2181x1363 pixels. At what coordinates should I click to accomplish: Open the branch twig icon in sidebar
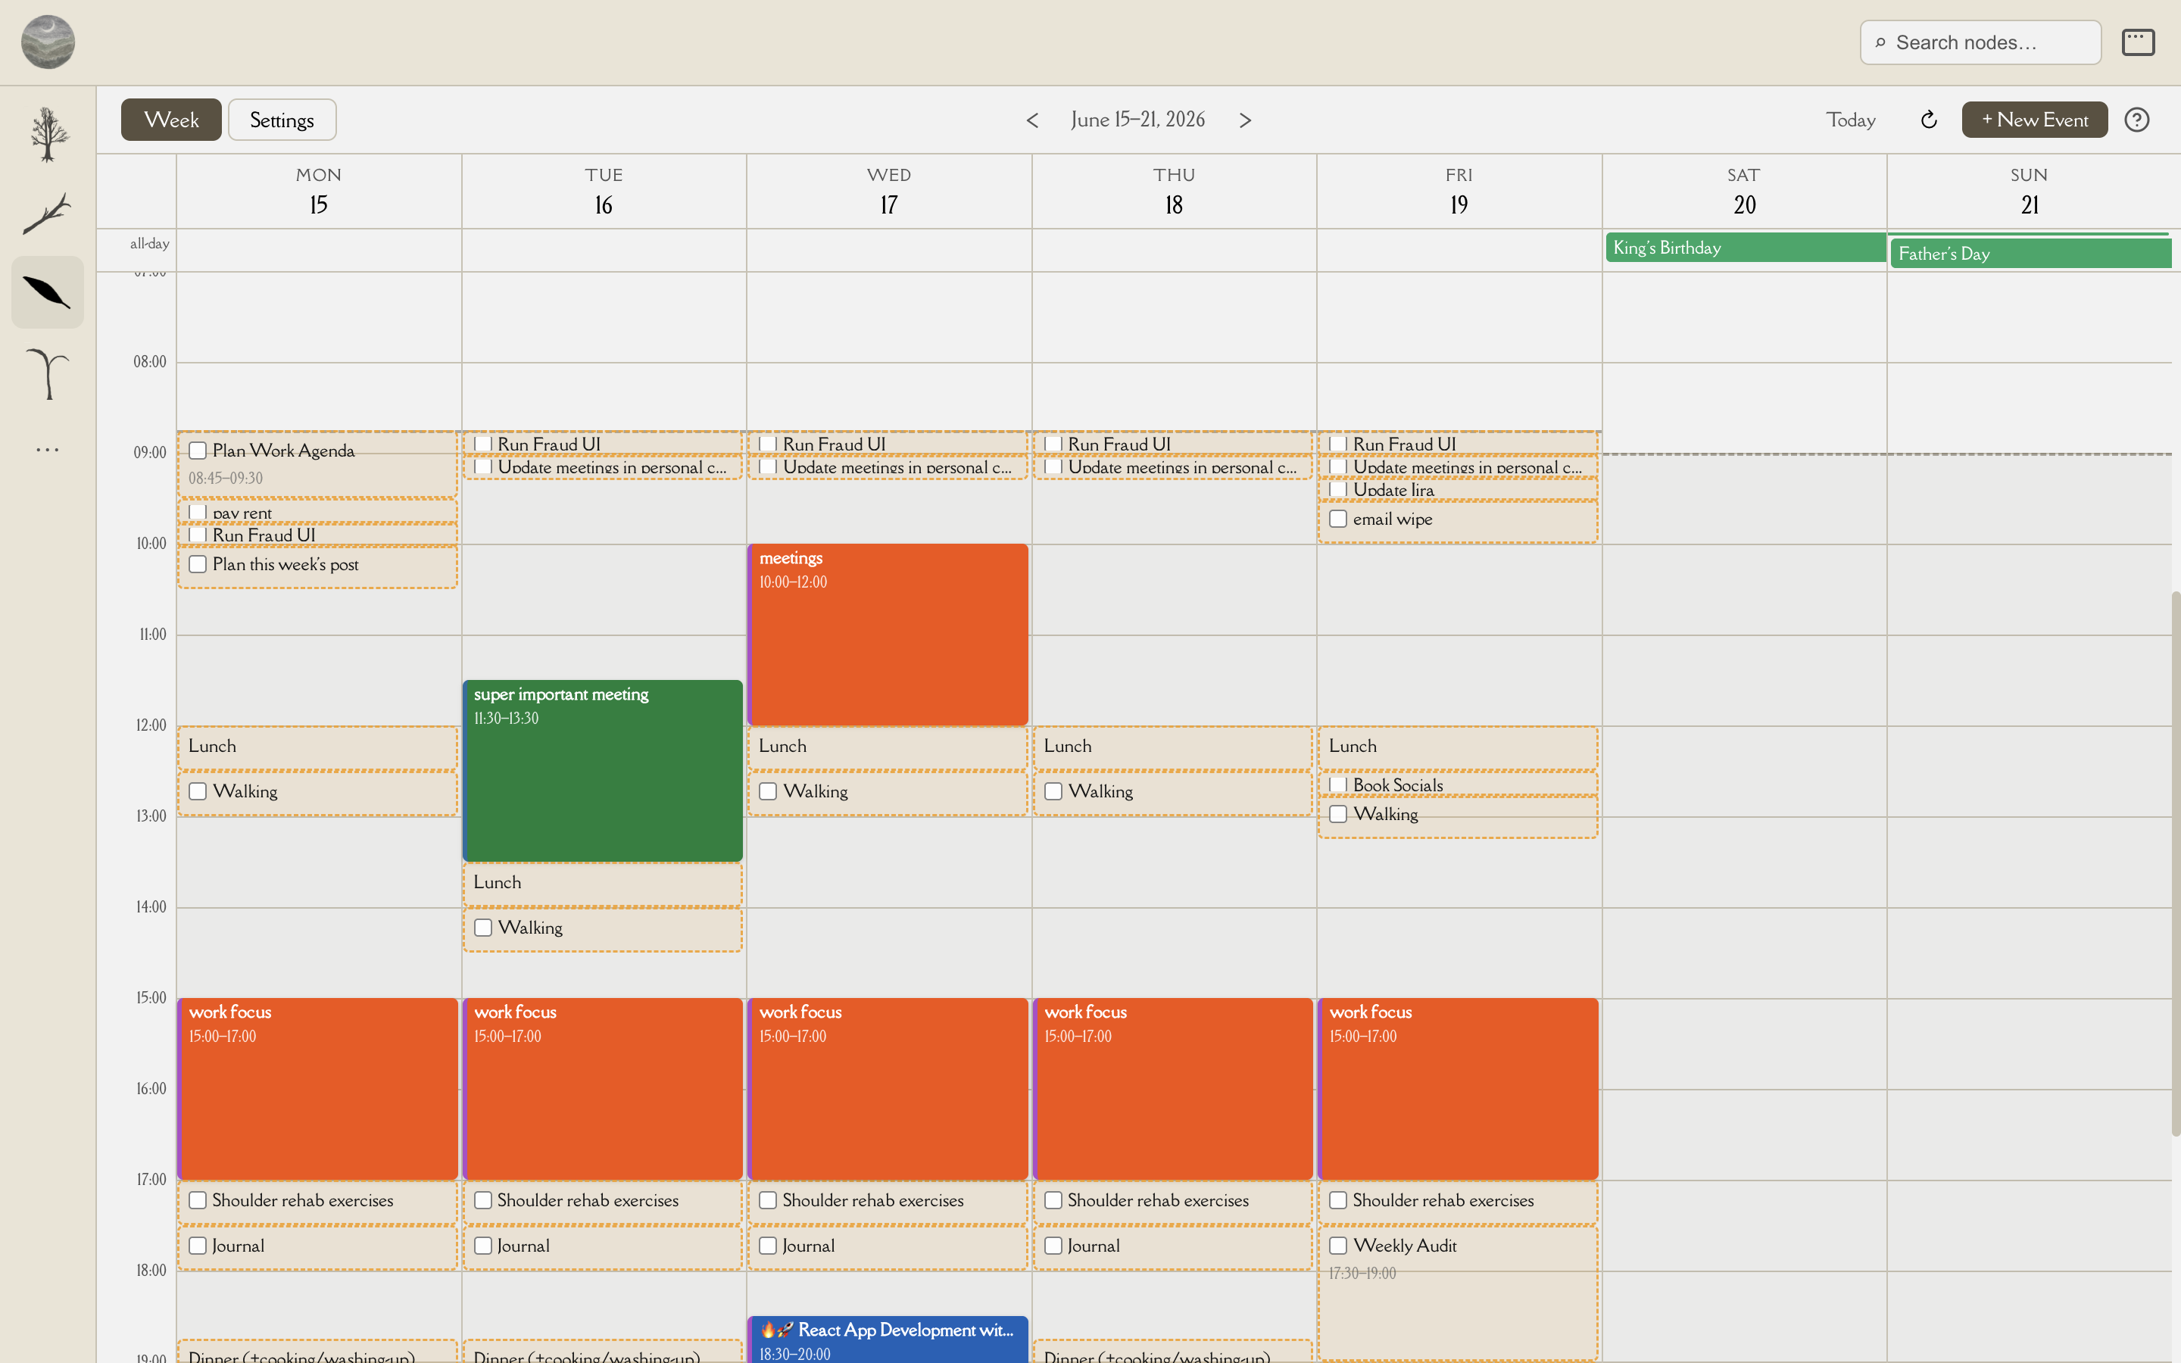48,214
